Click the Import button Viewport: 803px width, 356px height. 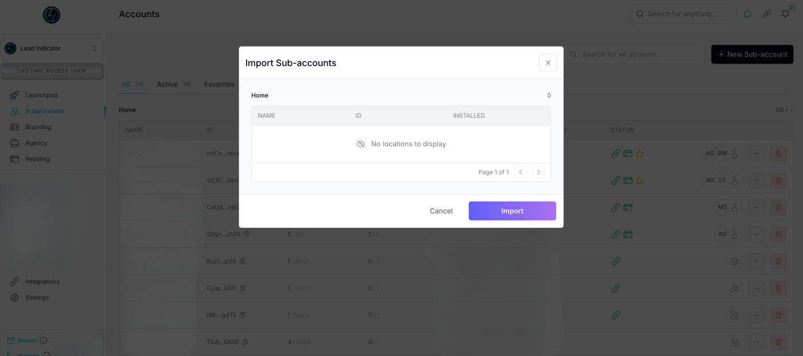point(512,211)
